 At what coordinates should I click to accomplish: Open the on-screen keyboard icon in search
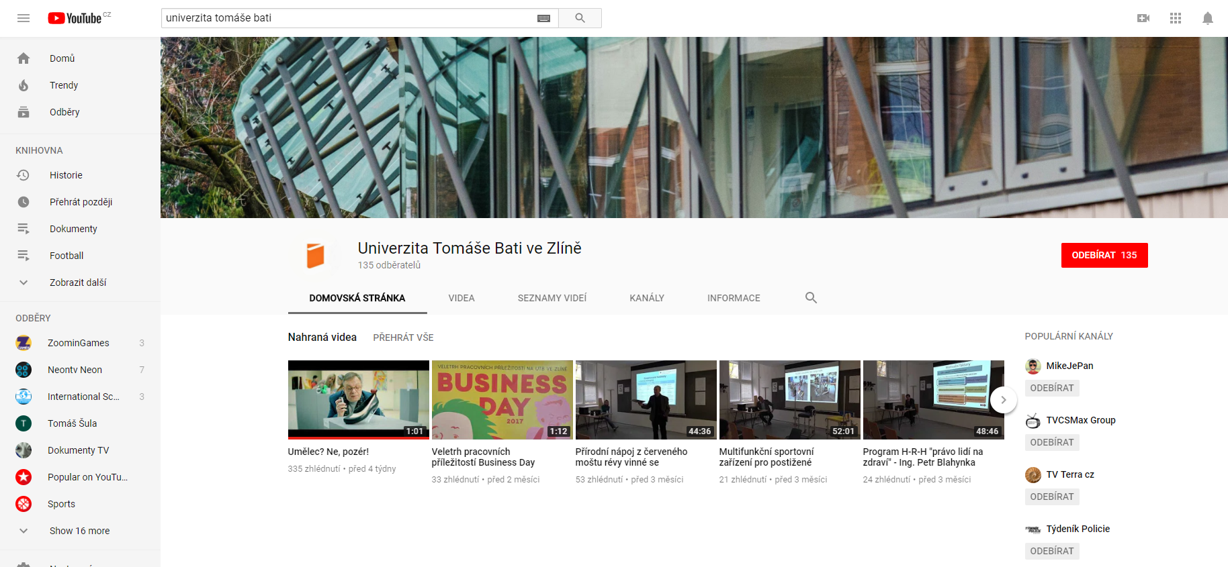pyautogui.click(x=543, y=18)
